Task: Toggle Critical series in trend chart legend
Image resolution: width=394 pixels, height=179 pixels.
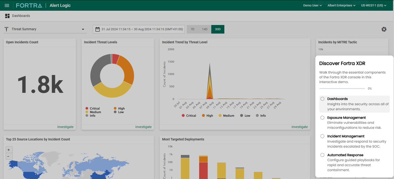Action: click(x=189, y=116)
